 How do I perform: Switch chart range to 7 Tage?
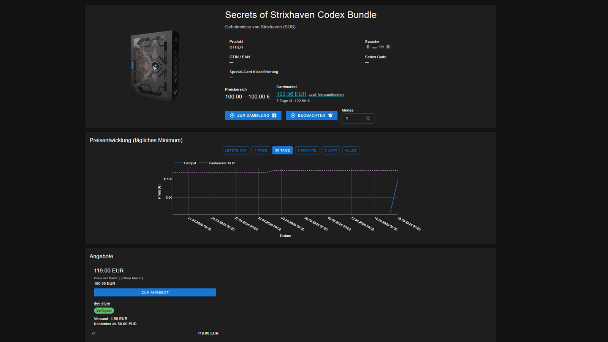pyautogui.click(x=261, y=150)
